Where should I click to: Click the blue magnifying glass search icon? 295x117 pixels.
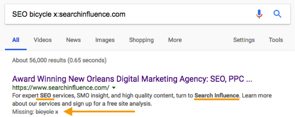pos(277,14)
